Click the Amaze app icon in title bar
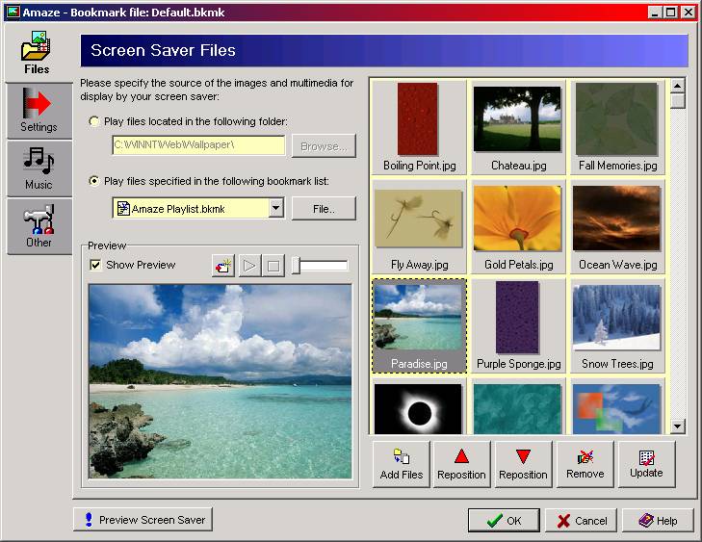Screen dimensions: 702x542 [x=13, y=12]
